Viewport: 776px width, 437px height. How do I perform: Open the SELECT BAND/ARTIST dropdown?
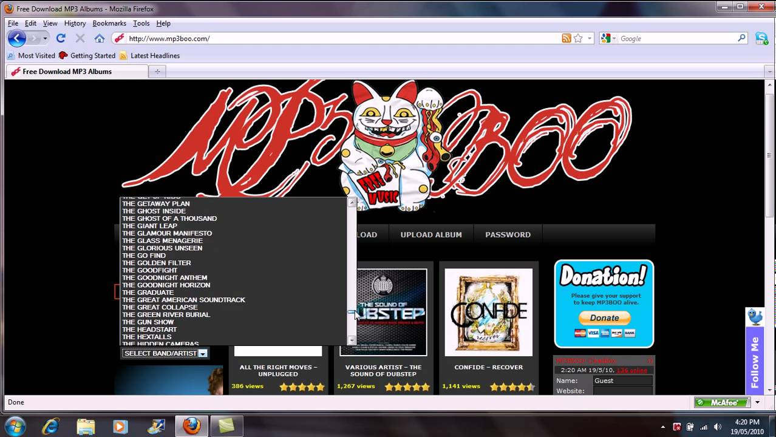(165, 353)
